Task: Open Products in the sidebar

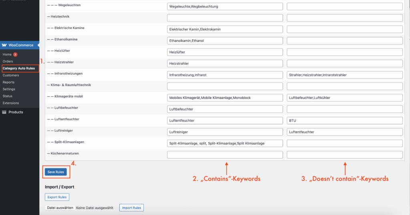Action: [x=16, y=112]
